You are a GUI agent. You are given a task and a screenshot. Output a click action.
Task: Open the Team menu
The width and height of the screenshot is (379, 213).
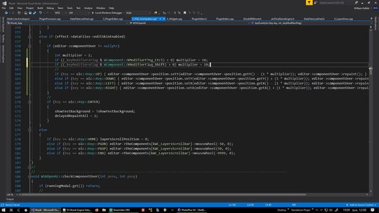[60, 8]
